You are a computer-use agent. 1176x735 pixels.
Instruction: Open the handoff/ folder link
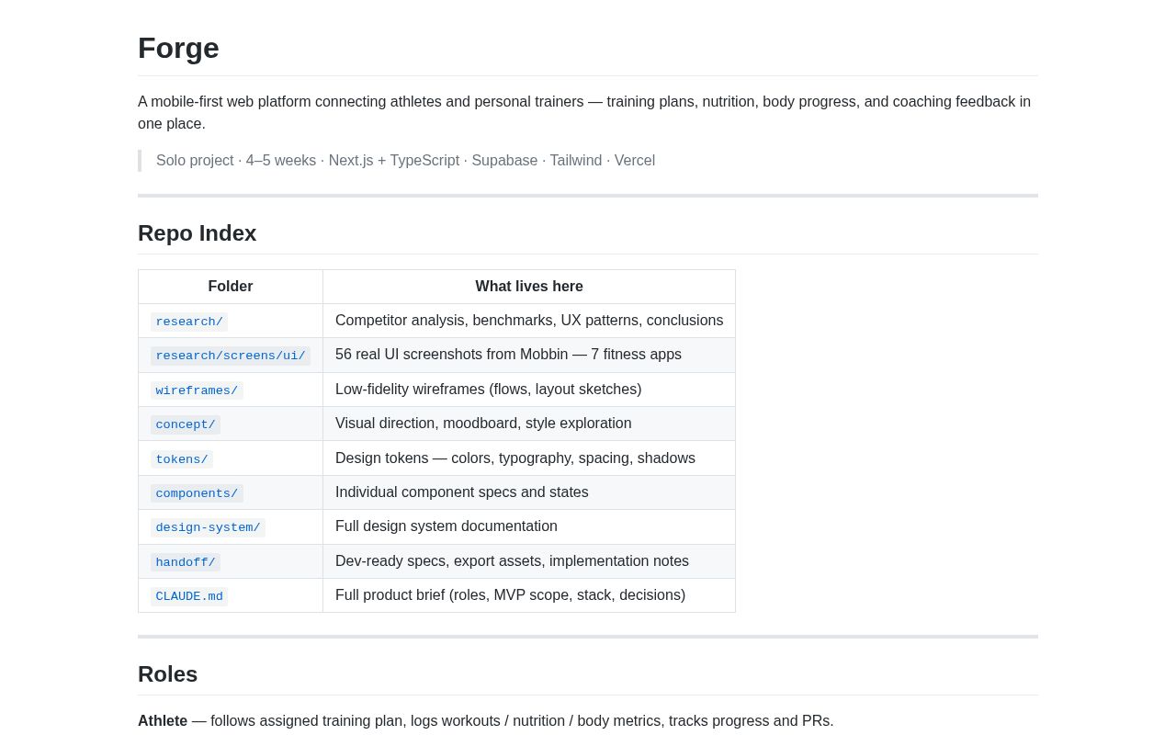coord(186,562)
